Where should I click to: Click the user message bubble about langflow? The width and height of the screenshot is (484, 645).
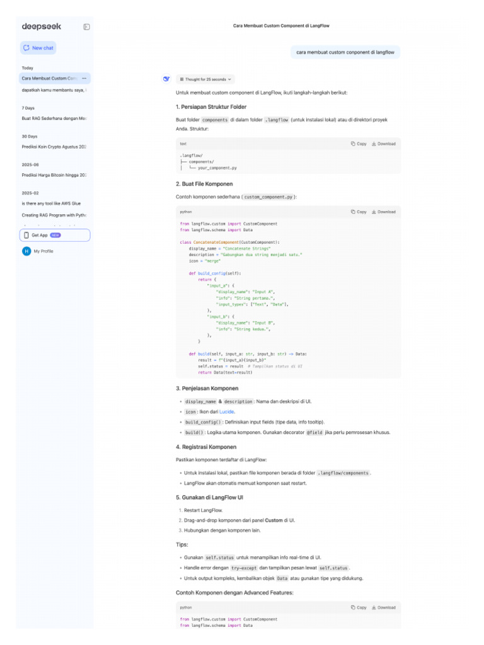[x=345, y=52]
